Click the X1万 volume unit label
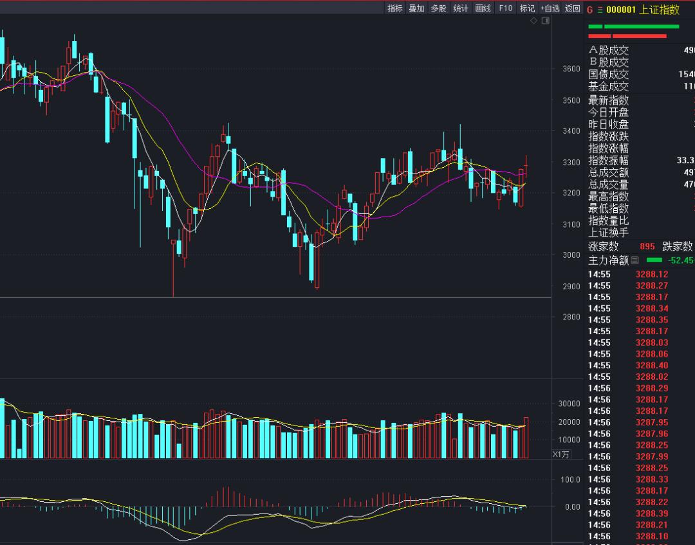Screen dimensions: 695x545 pyautogui.click(x=562, y=454)
